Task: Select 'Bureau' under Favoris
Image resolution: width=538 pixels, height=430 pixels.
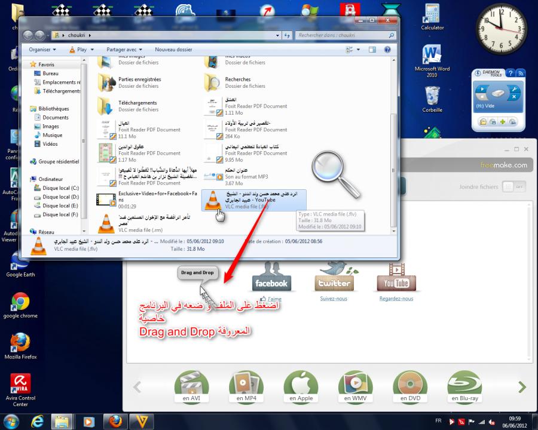Action: point(50,73)
